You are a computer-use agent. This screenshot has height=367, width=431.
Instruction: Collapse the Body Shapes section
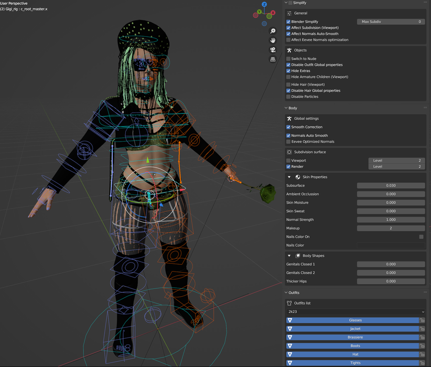point(289,256)
